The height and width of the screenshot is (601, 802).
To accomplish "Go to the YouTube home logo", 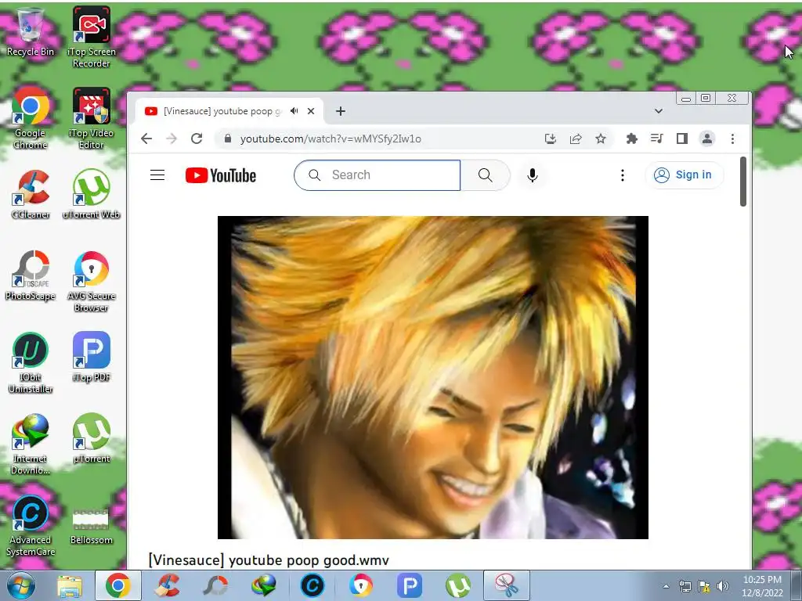I will [x=220, y=175].
